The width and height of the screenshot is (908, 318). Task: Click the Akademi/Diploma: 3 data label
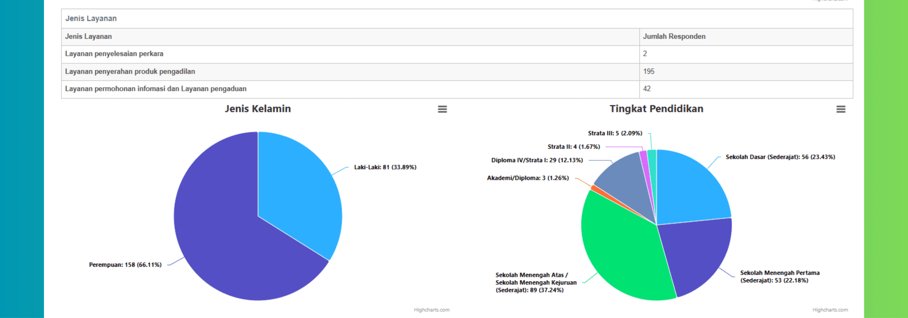click(527, 178)
